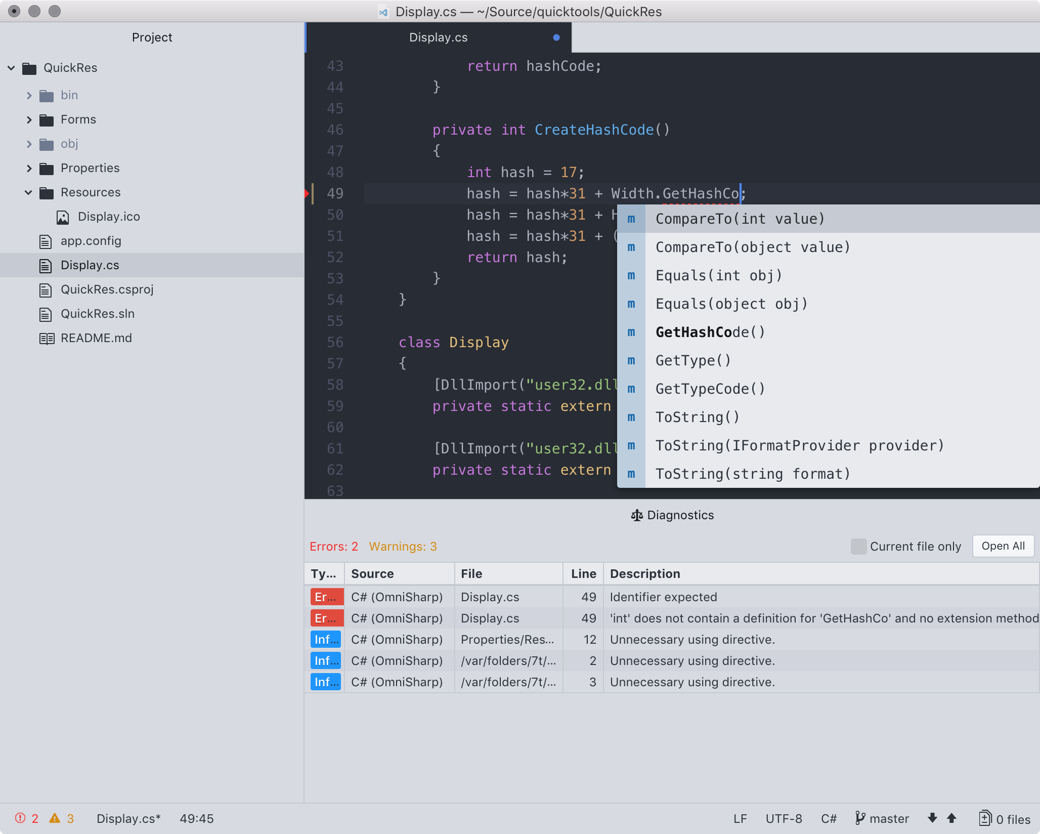The height and width of the screenshot is (834, 1040).
Task: Click the QuickRes.csproj file icon
Action: click(46, 290)
